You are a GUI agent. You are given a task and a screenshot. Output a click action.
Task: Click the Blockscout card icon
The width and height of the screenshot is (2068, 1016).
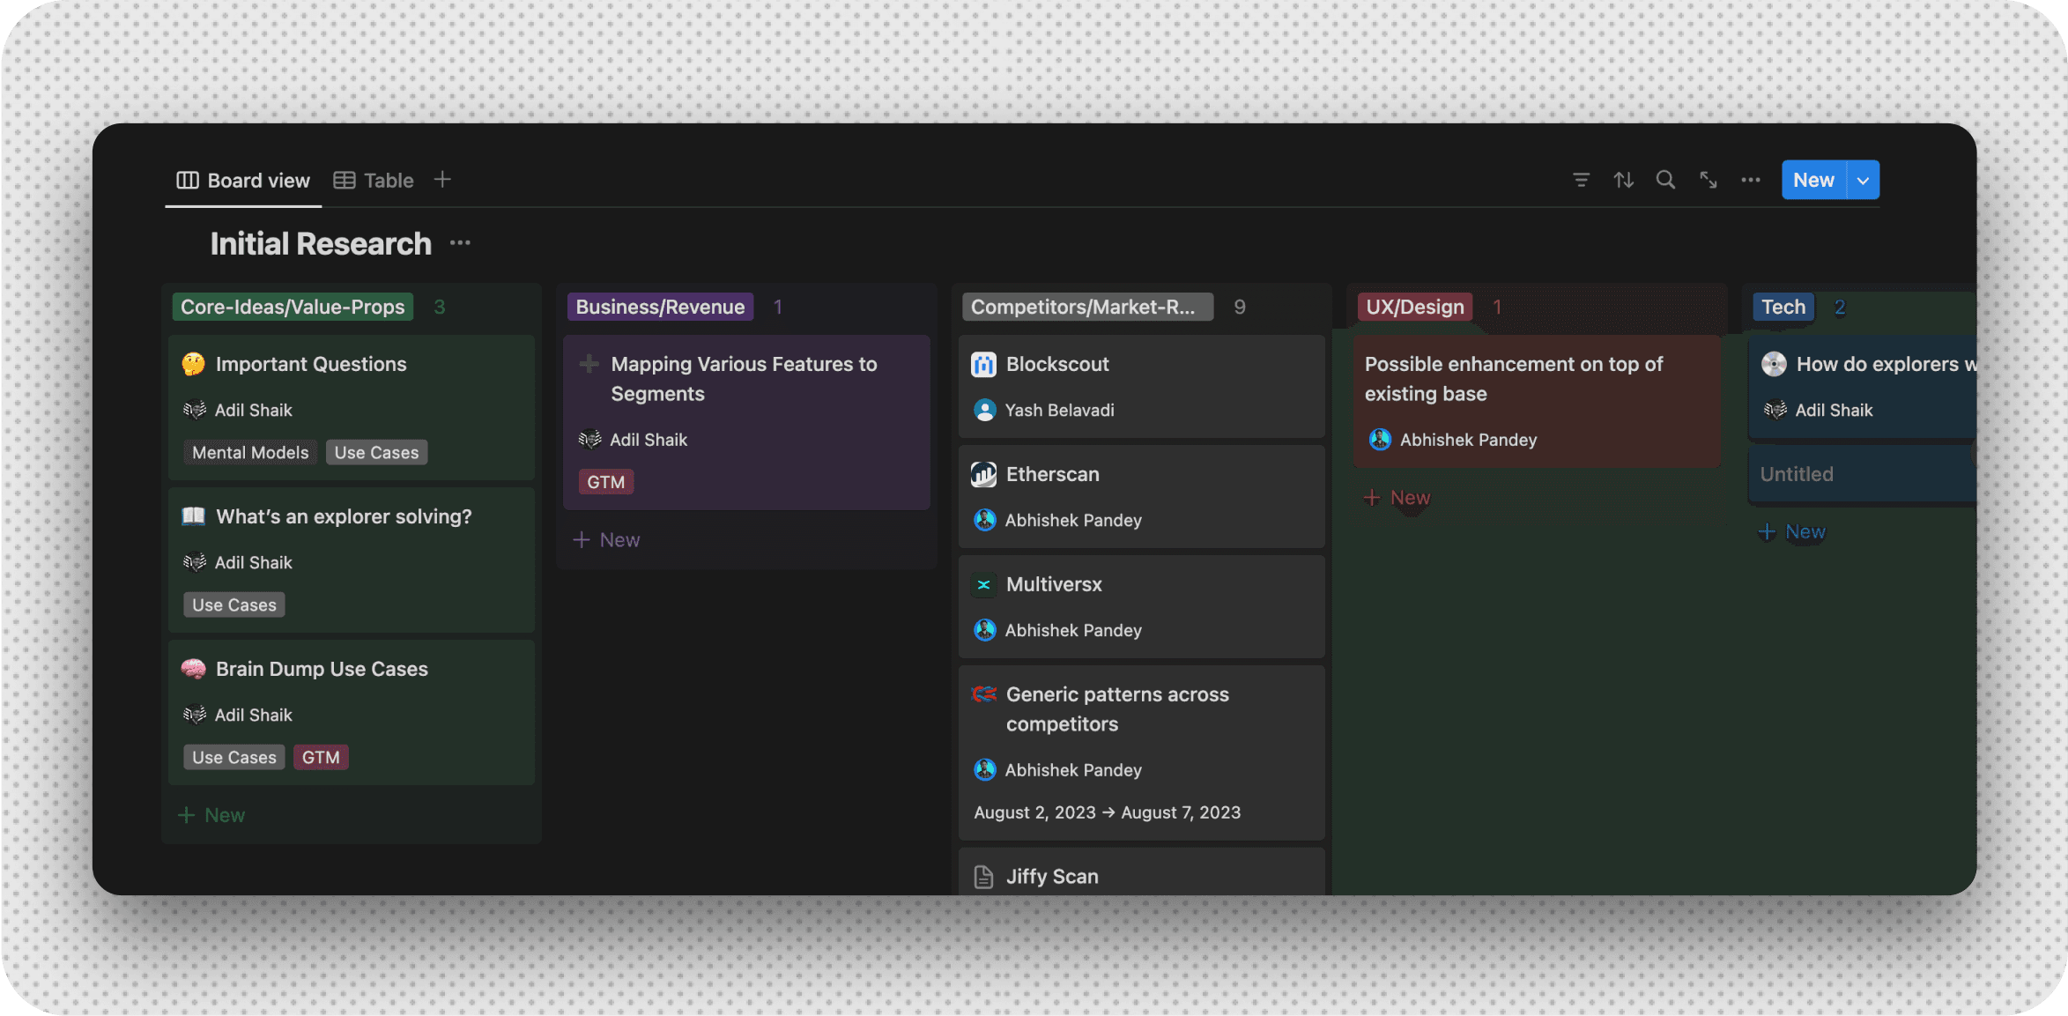pos(983,364)
